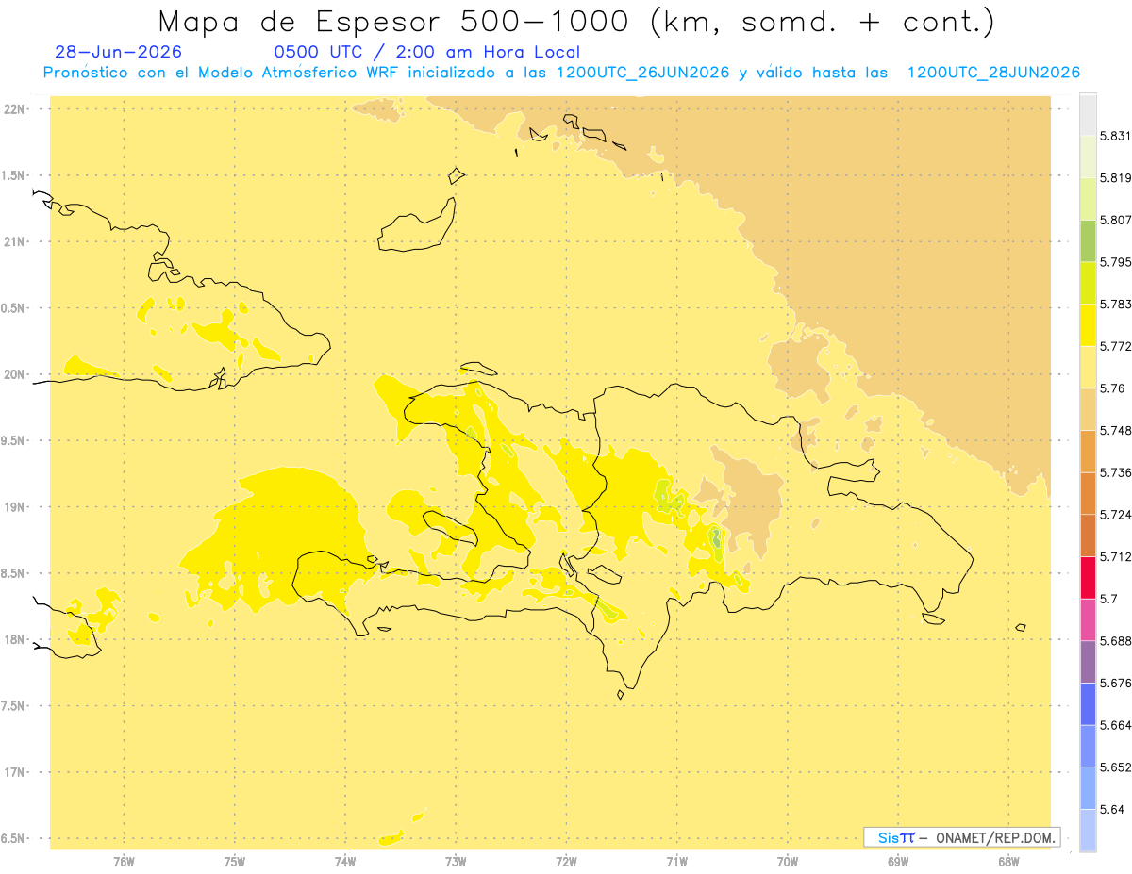This screenshot has width=1132, height=874.
Task: Click the "8.5N" latitude label
Action: [14, 573]
